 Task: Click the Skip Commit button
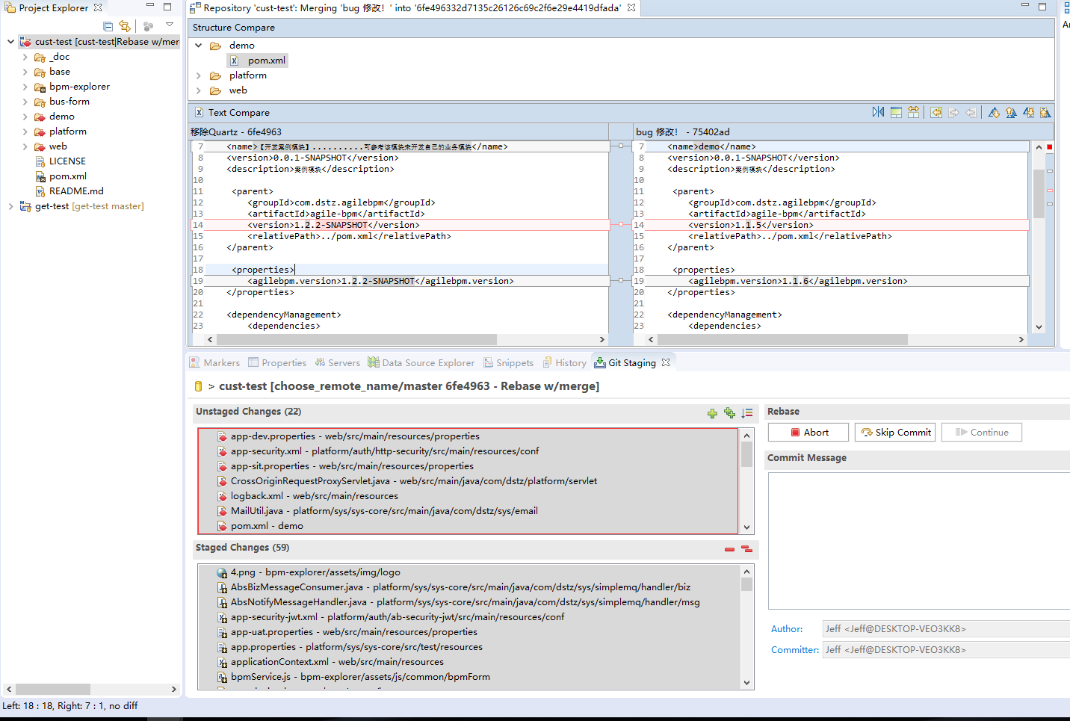[x=895, y=432]
